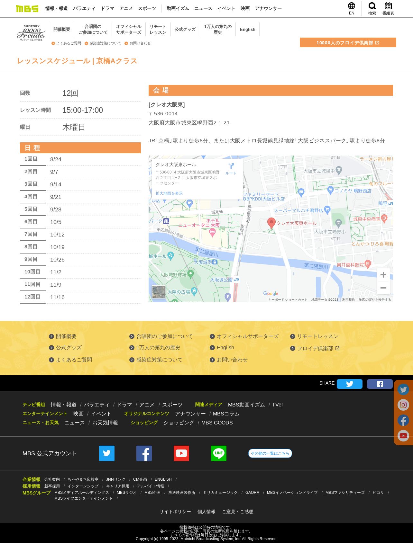The image size is (413, 543).
Task: Open インターンシップ under 採用情報
Action: tap(83, 486)
